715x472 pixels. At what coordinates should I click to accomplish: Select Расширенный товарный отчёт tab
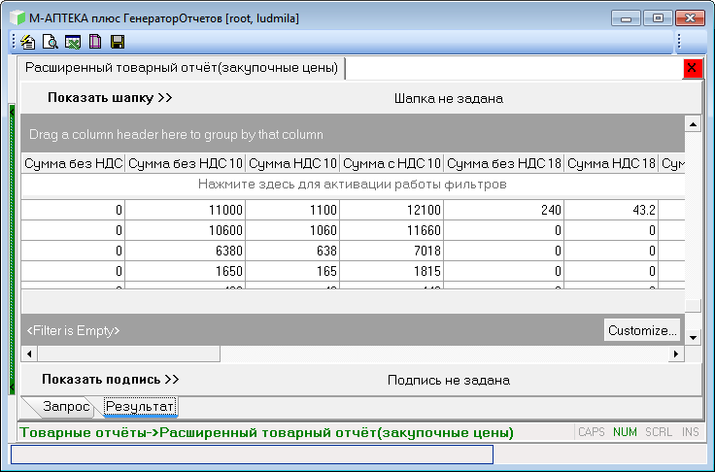click(x=182, y=68)
